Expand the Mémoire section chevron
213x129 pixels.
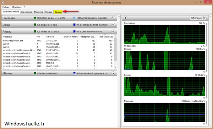coord(113,73)
